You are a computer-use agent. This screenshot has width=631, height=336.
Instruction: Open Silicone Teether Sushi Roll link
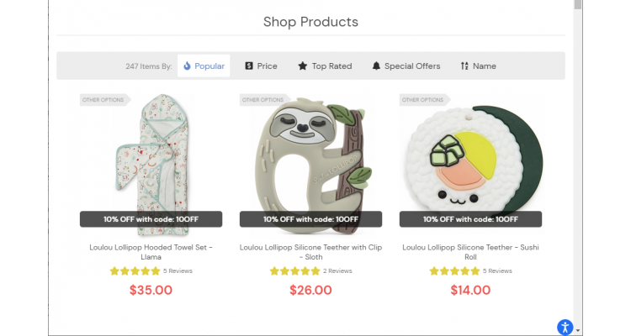coord(470,252)
